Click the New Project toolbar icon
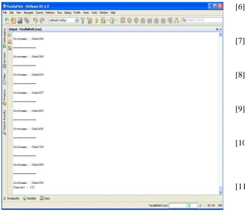This screenshot has width=245, height=215. pos(13,20)
